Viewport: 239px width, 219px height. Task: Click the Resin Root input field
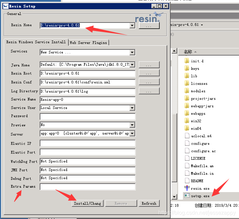coord(88,74)
